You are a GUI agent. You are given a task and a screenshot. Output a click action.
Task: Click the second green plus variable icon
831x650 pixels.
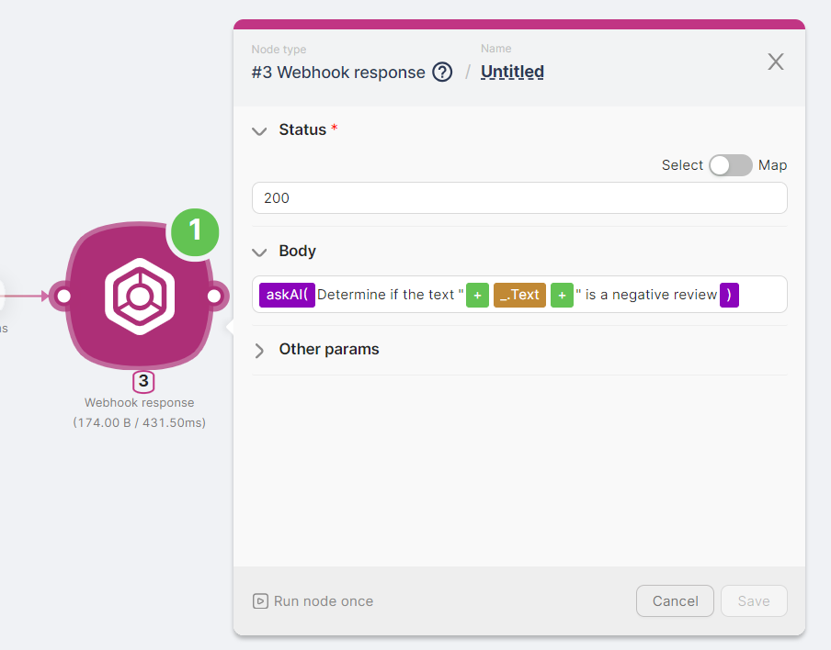click(562, 295)
